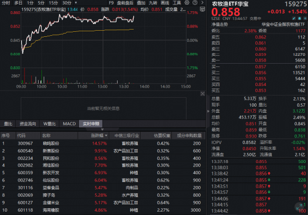The width and height of the screenshot is (308, 215).
Task: Select row with code 600127
Action: pos(102,203)
